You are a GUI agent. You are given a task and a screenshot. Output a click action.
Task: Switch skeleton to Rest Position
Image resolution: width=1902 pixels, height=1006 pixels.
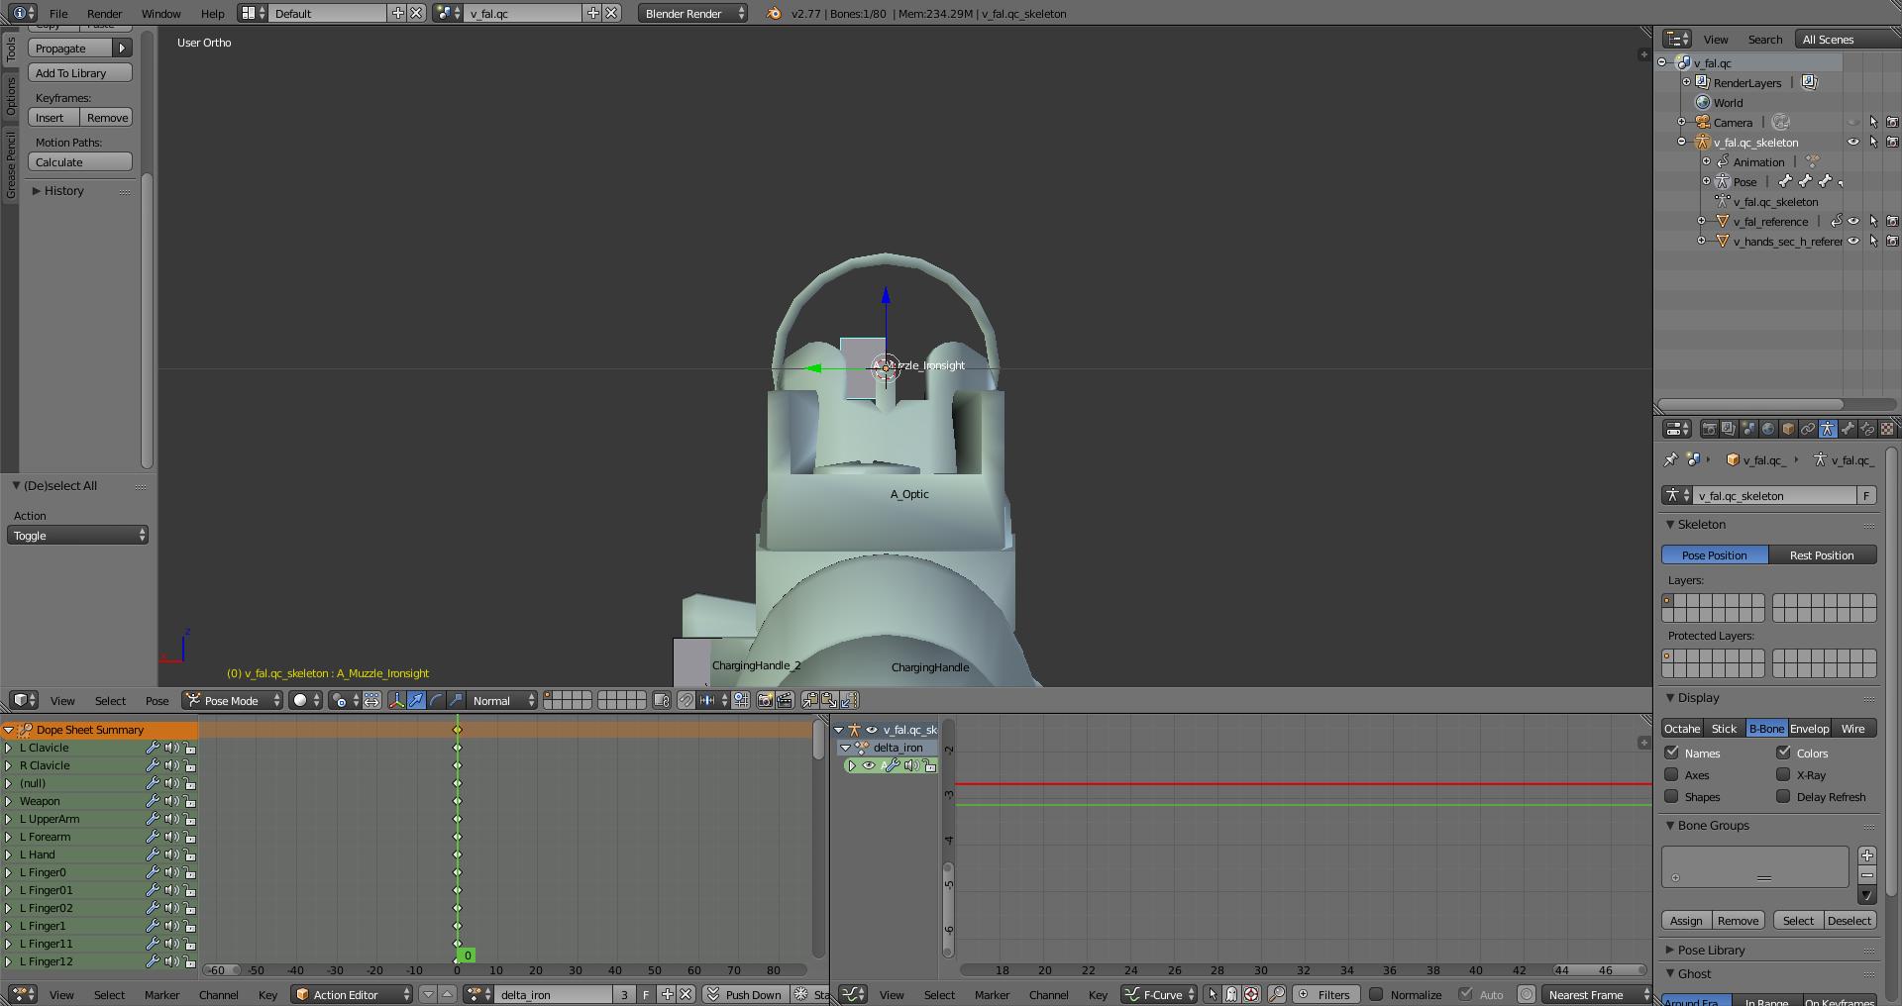coord(1822,554)
